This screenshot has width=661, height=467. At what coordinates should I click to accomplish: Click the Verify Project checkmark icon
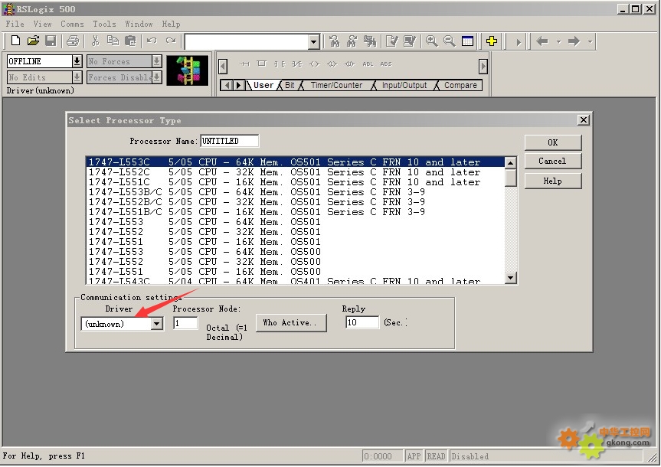coord(409,41)
